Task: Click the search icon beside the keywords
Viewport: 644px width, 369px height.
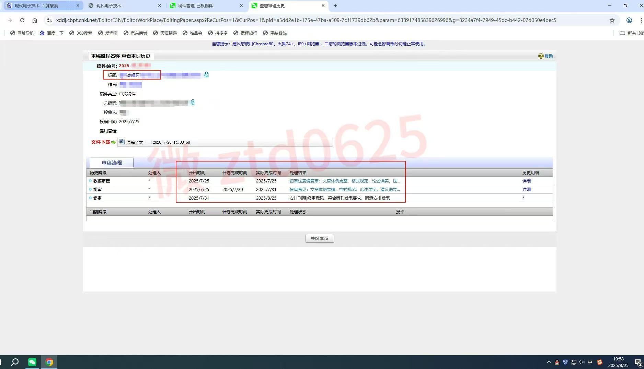Action: pos(193,102)
